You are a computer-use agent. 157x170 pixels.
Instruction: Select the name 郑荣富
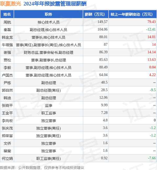point(7,136)
